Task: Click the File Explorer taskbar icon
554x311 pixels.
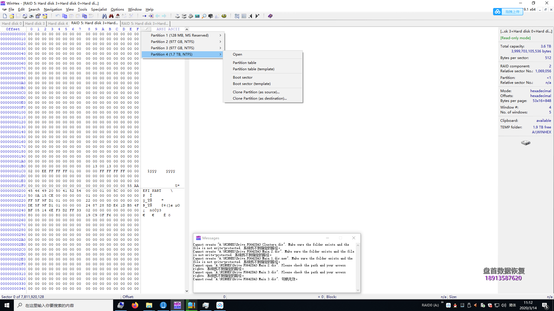Action: pos(149,305)
